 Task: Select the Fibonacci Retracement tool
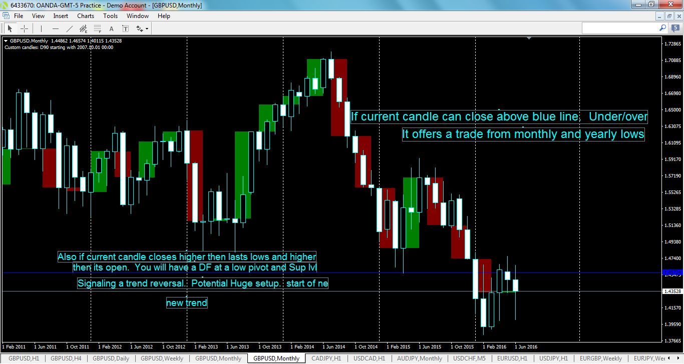97,28
